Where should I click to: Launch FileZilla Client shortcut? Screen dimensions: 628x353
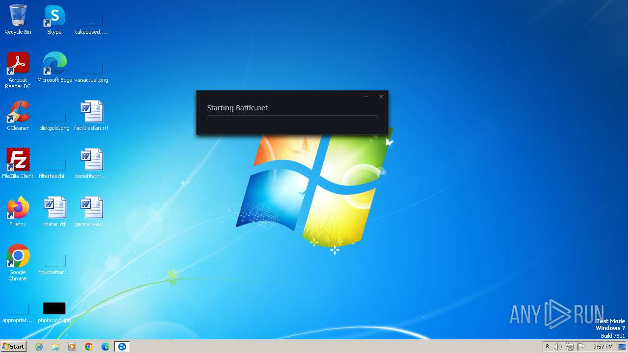pos(18,164)
